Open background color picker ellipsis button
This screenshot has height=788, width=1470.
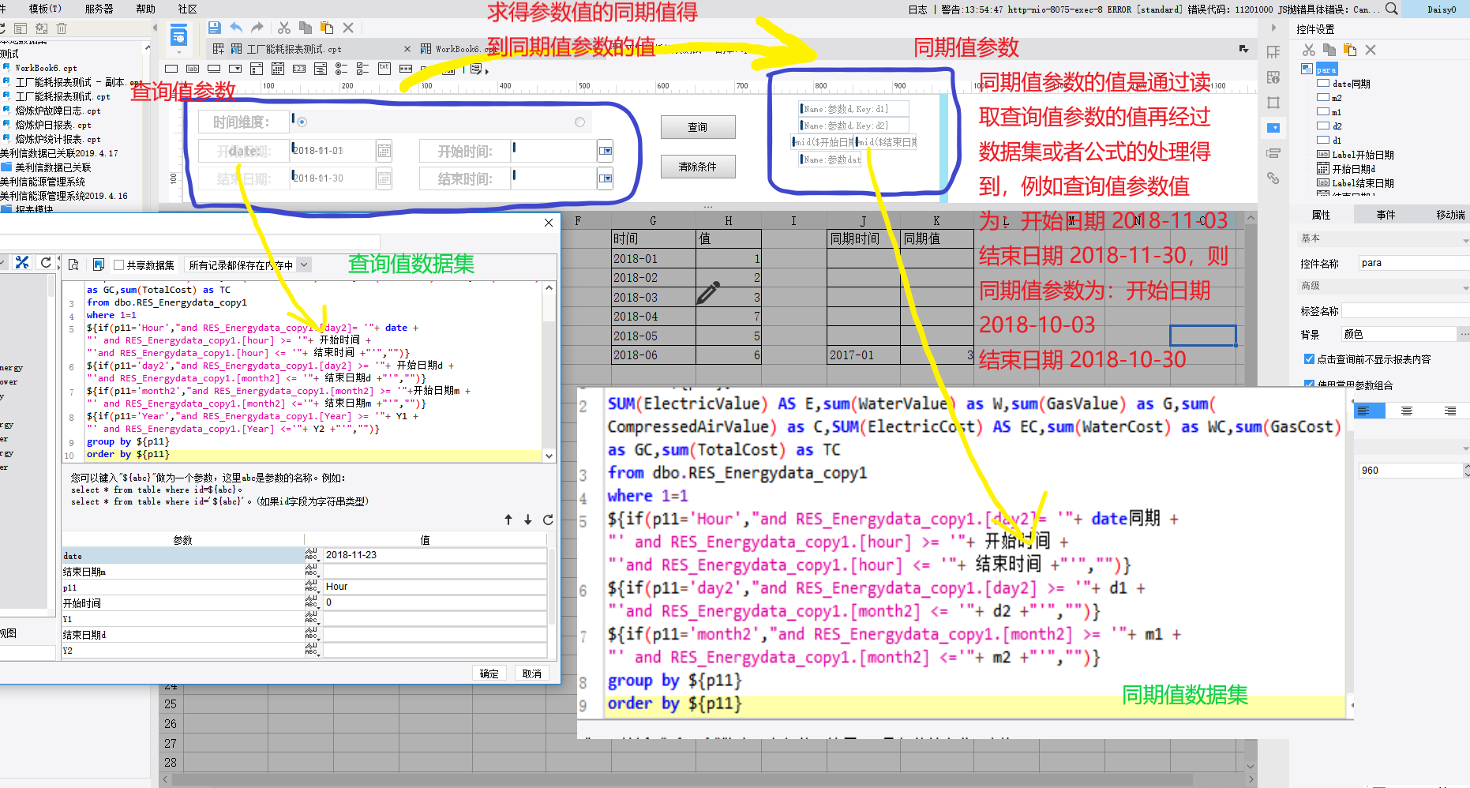(1464, 335)
